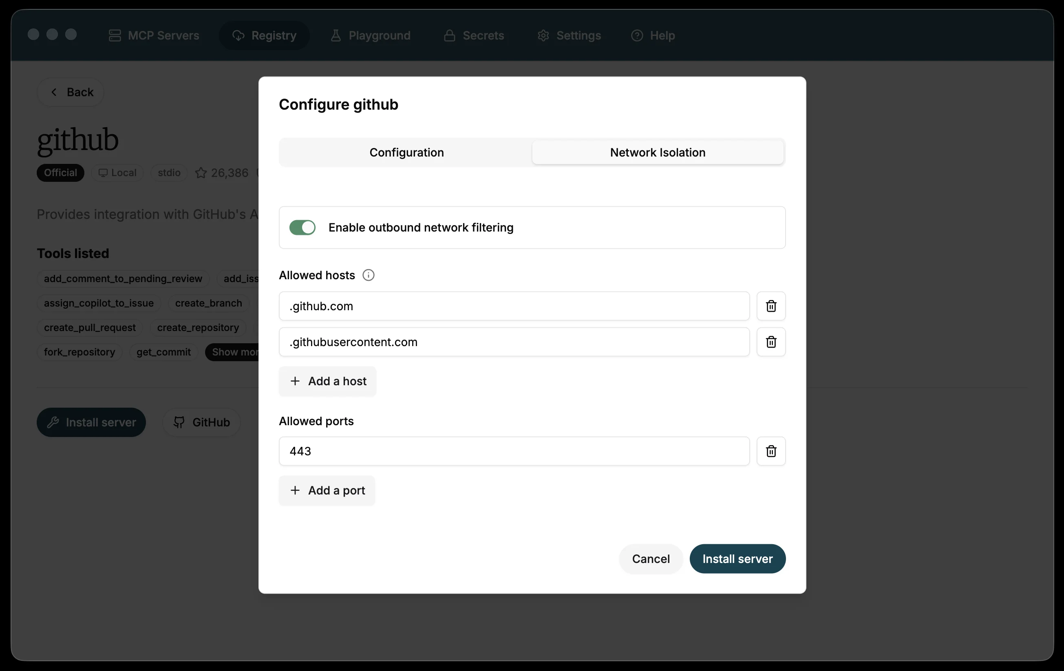The width and height of the screenshot is (1064, 671).
Task: Delete the .github.com allowed host
Action: tap(770, 306)
